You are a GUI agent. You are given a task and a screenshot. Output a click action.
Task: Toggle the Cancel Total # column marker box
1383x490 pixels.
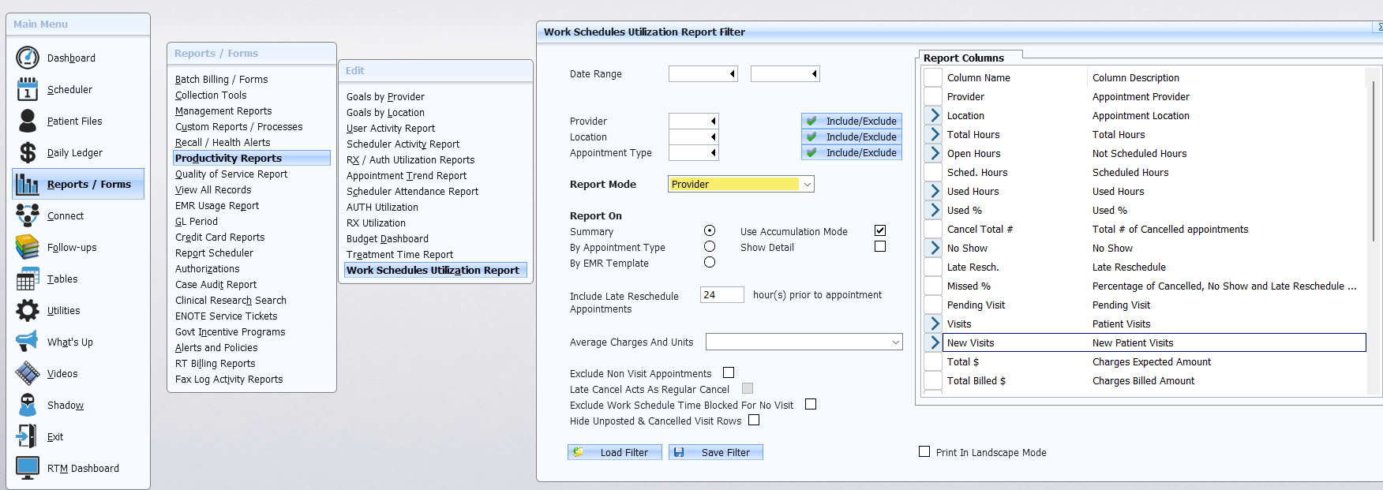(x=933, y=229)
